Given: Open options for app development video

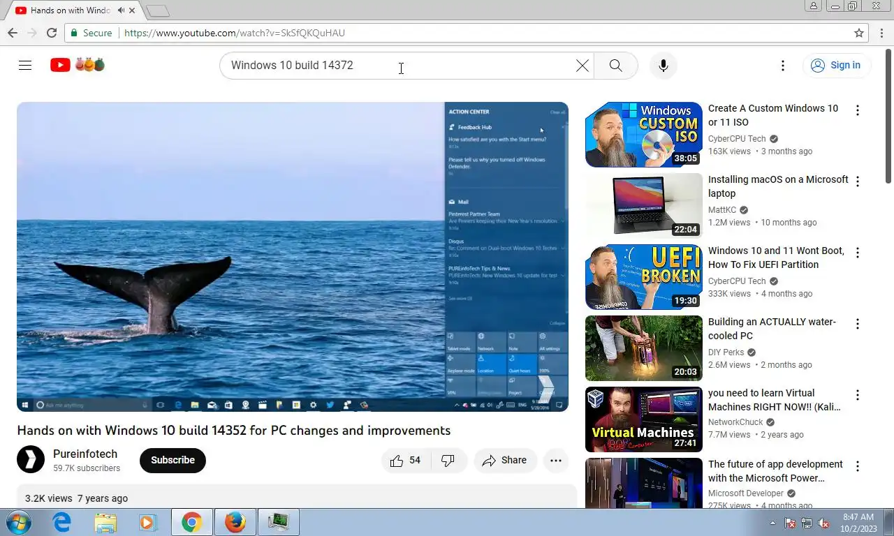Looking at the screenshot, I should pyautogui.click(x=858, y=466).
